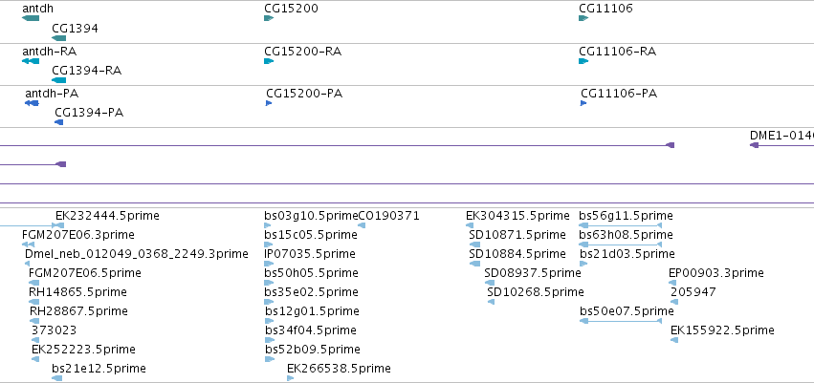Click the EK266538.5prime feature label
The width and height of the screenshot is (814, 383).
(x=339, y=369)
